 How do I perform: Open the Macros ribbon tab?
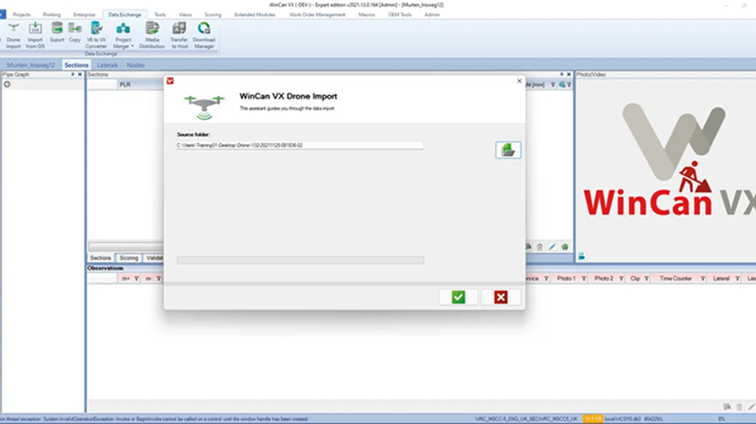pos(366,15)
